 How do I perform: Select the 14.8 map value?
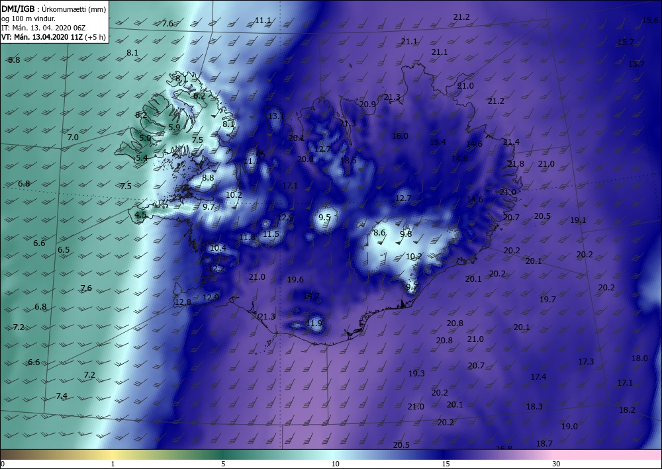(460, 158)
